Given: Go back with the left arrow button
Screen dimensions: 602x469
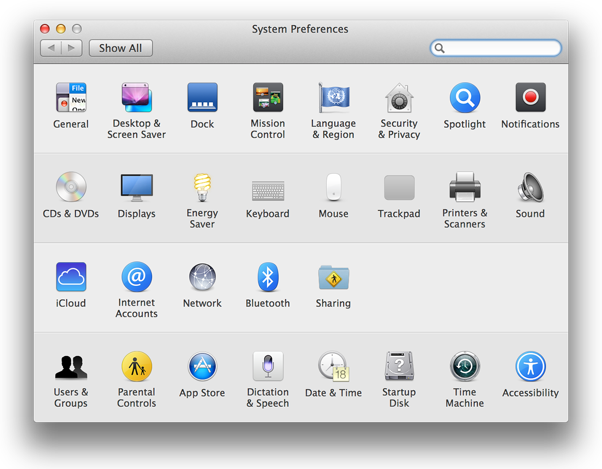Looking at the screenshot, I should point(51,48).
